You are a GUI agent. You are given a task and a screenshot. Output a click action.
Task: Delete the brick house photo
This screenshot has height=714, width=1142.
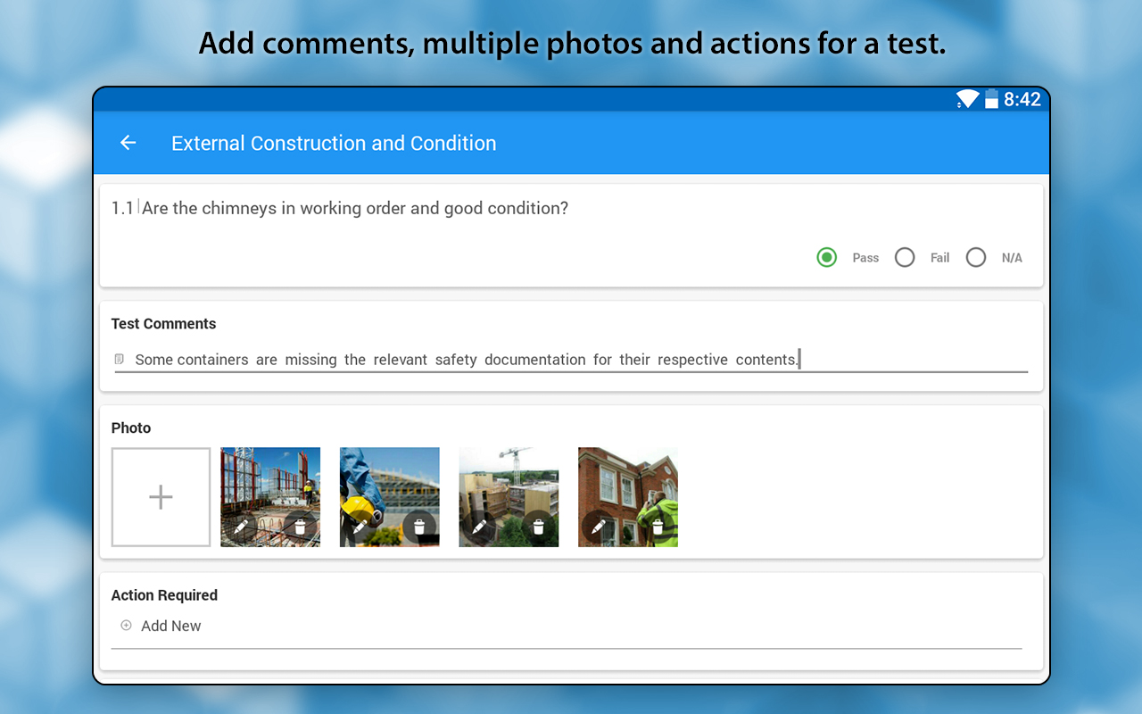(x=658, y=527)
